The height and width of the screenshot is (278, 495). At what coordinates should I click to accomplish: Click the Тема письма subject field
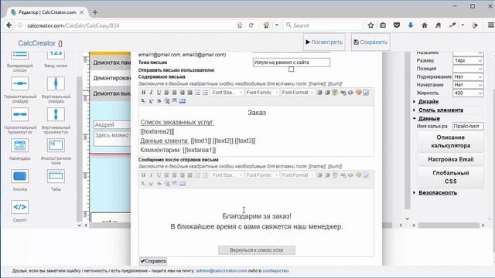[x=291, y=63]
